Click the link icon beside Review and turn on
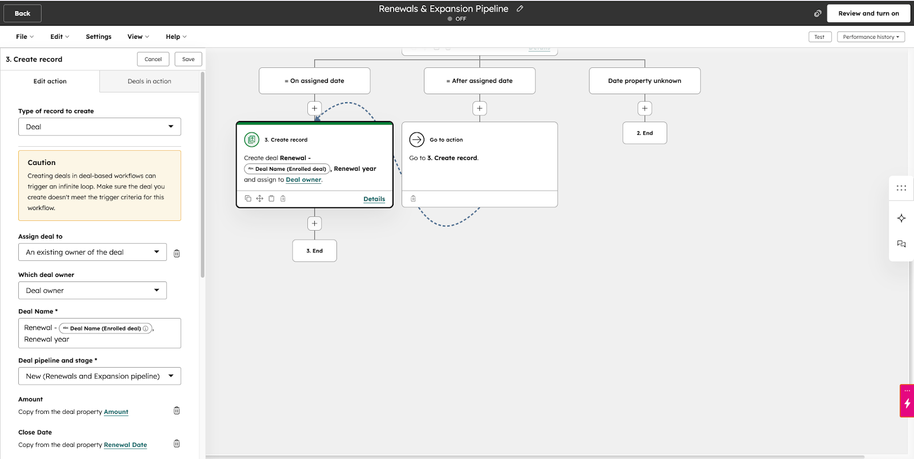 pyautogui.click(x=817, y=13)
